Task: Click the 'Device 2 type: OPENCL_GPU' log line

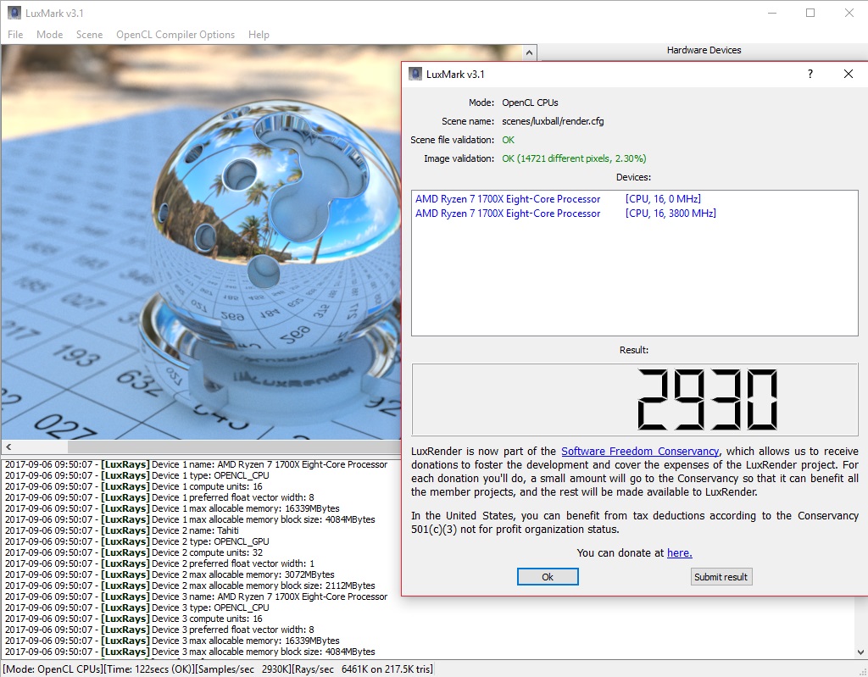Action: (136, 541)
